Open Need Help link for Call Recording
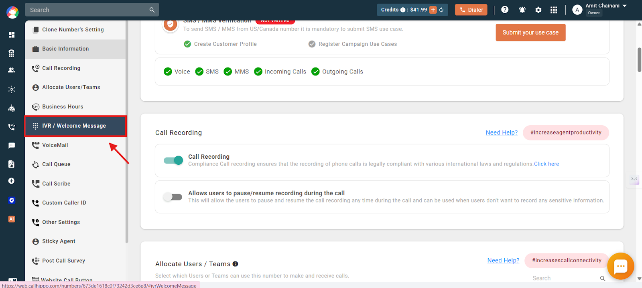 (502, 133)
